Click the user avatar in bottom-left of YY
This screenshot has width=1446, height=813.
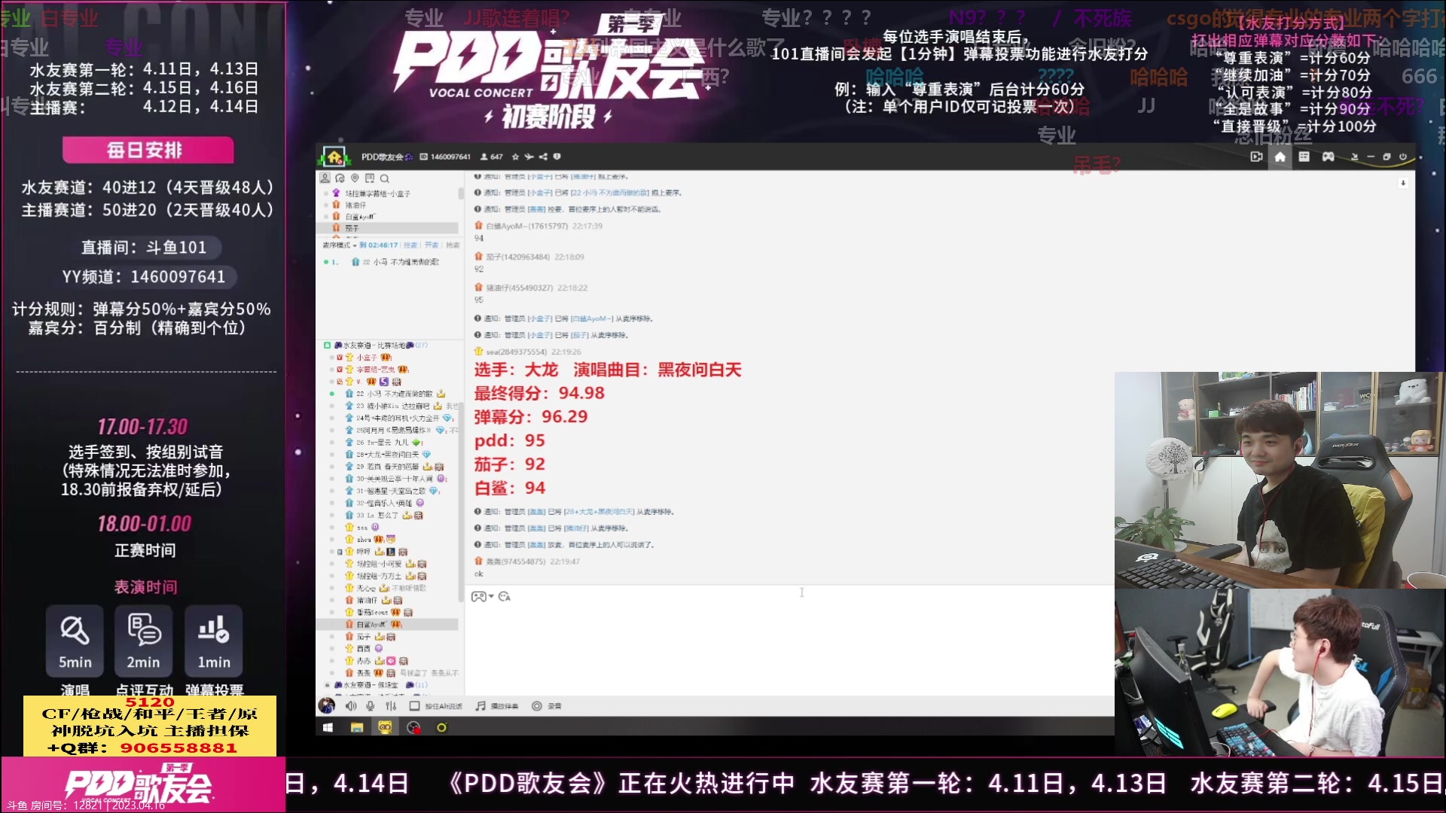pyautogui.click(x=327, y=705)
